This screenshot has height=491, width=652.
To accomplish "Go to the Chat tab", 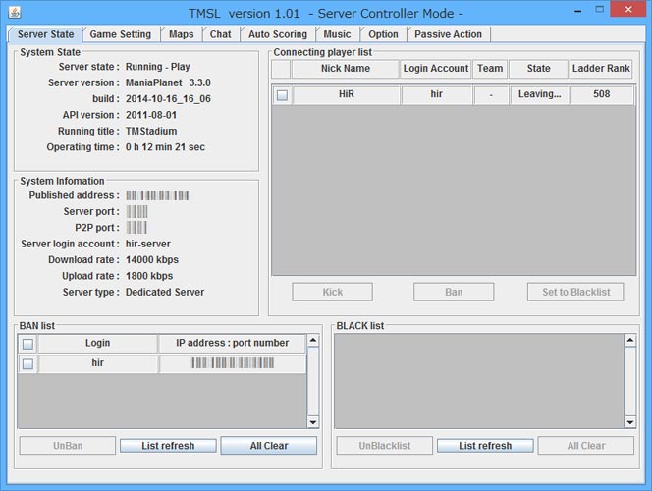I will pos(221,34).
